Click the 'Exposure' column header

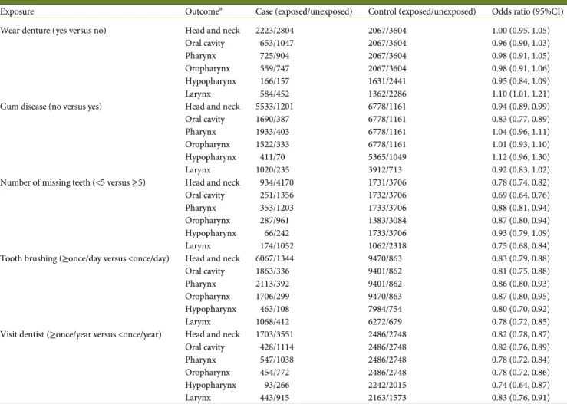[17, 11]
